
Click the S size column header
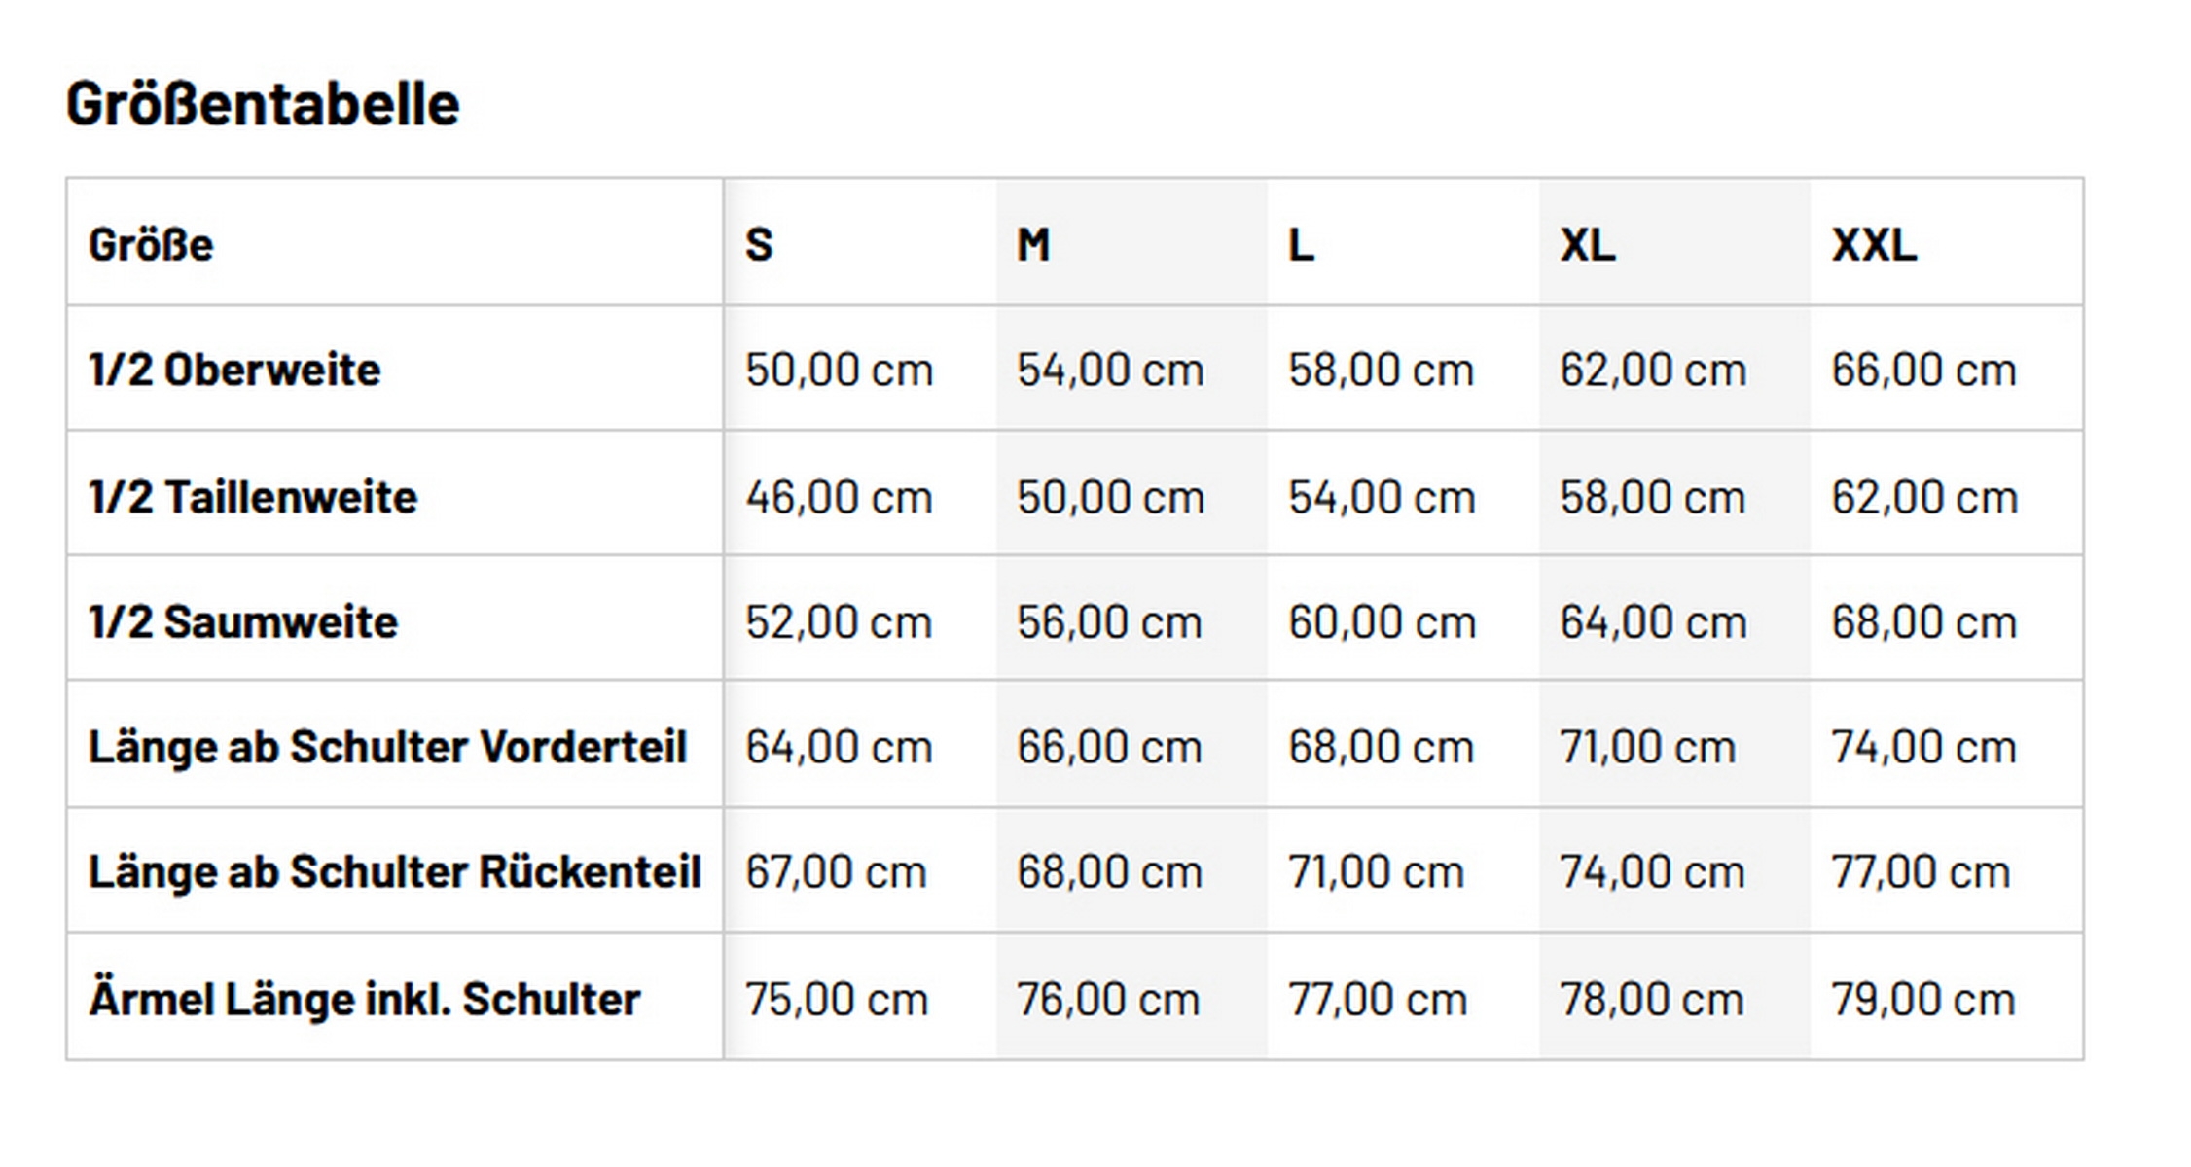(x=759, y=244)
